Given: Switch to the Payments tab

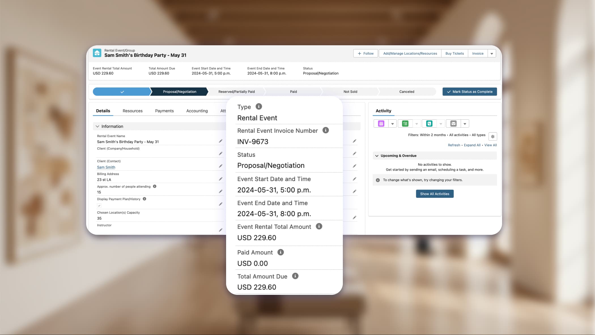Looking at the screenshot, I should [x=164, y=111].
